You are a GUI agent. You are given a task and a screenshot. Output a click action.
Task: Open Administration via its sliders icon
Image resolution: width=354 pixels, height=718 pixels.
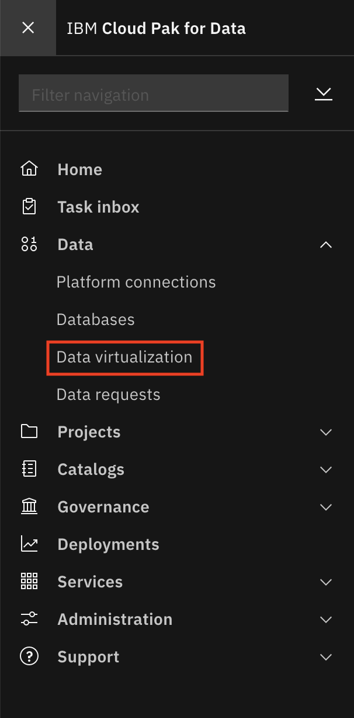pyautogui.click(x=29, y=619)
